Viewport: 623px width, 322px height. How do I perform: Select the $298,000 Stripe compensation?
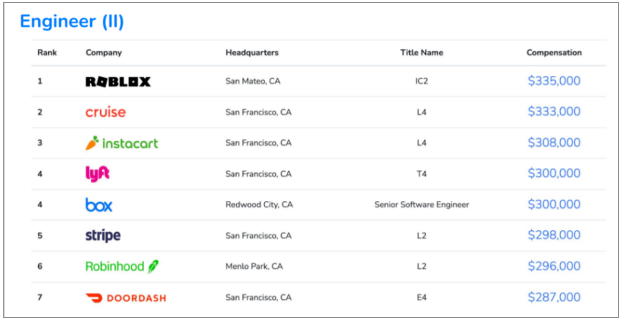coord(554,235)
